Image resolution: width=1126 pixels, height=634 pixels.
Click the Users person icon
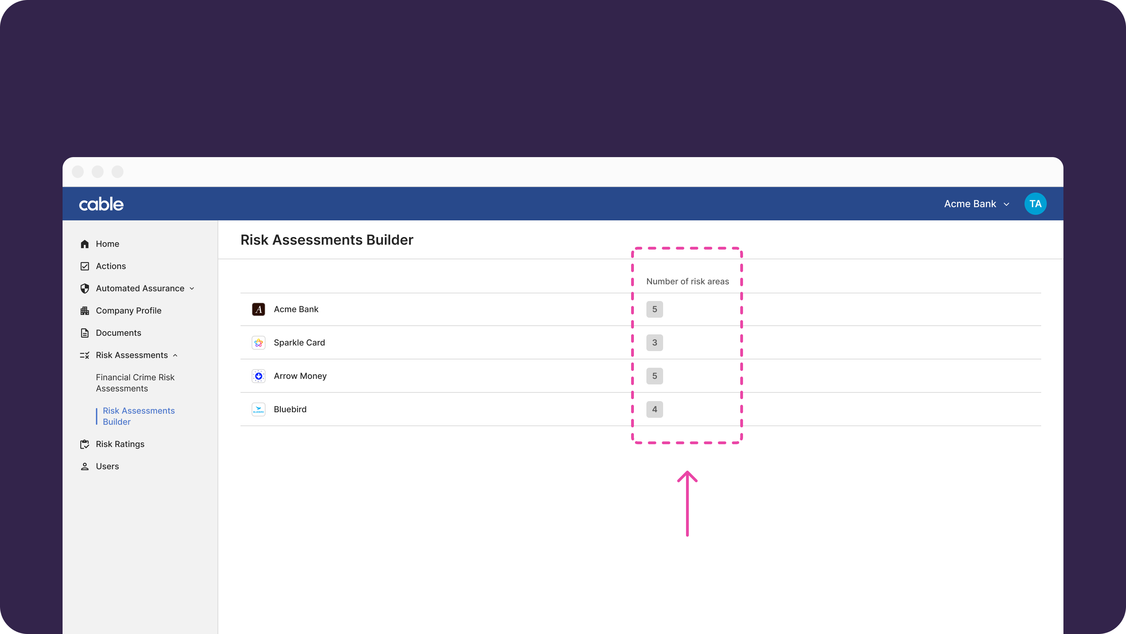(x=85, y=466)
